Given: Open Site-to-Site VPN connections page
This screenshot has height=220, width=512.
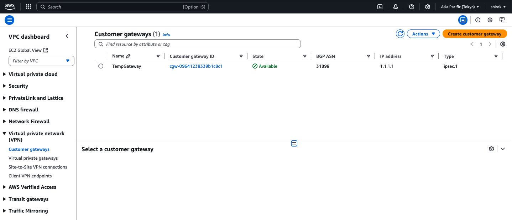Looking at the screenshot, I should [38, 167].
